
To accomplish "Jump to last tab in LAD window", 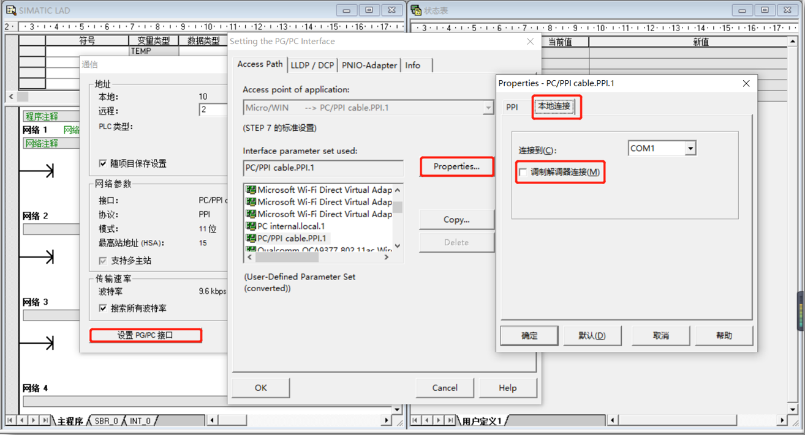I will click(x=45, y=421).
